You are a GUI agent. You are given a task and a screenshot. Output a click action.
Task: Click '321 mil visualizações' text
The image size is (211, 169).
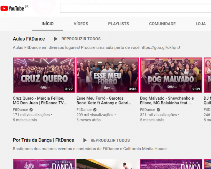(x=158, y=115)
